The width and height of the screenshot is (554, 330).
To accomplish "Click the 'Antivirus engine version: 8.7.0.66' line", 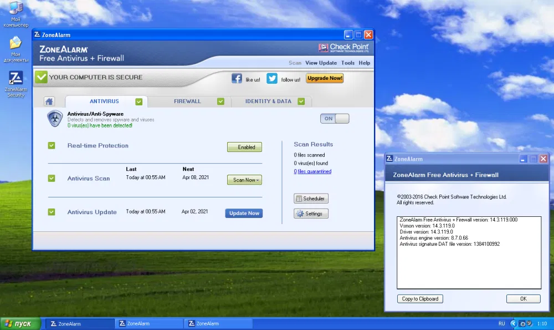I will point(434,238).
